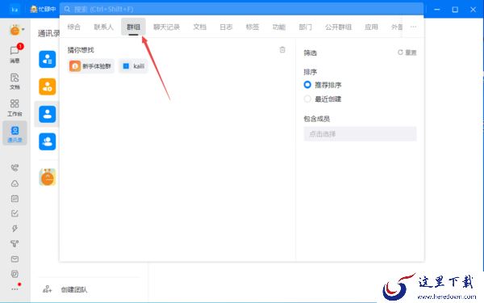Show more search tabs with ellipsis

[x=413, y=27]
